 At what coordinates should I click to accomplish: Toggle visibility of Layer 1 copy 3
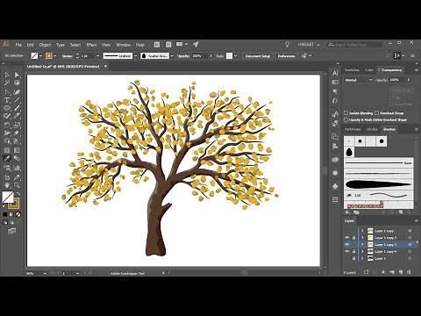point(347,244)
